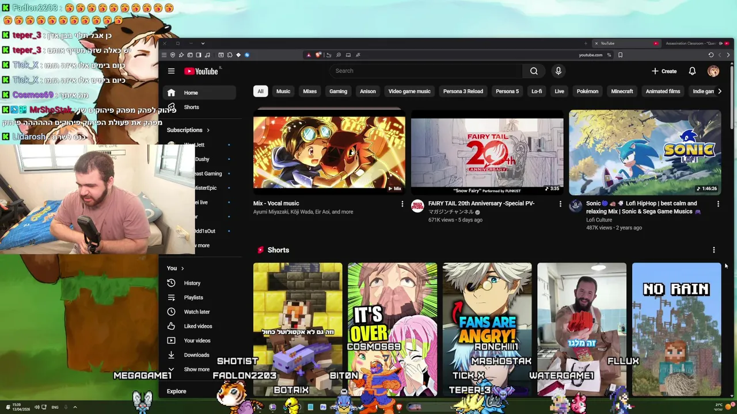Start voice search with microphone icon

point(558,71)
